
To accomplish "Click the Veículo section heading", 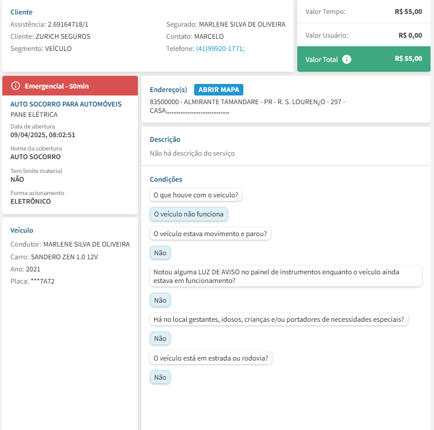I will [x=21, y=230].
